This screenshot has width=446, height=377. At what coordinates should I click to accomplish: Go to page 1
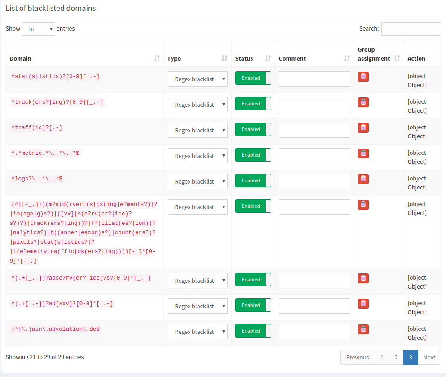click(x=382, y=357)
